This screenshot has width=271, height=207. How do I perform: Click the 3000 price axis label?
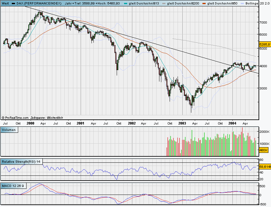click(263, 88)
